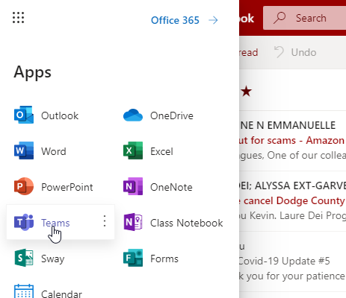Image resolution: width=346 pixels, height=298 pixels.
Task: Click the Undo button in Outlook toolbar
Action: point(295,52)
